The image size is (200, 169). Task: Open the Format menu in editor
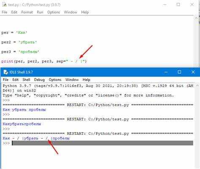pyautogui.click(x=27, y=12)
